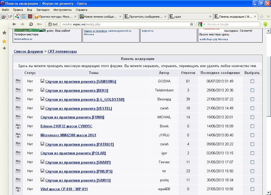Click the key password wand icon
This screenshot has width=271, height=195.
point(39,24)
